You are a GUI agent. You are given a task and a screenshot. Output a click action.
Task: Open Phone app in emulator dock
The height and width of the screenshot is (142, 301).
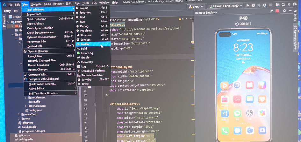coord(225,131)
